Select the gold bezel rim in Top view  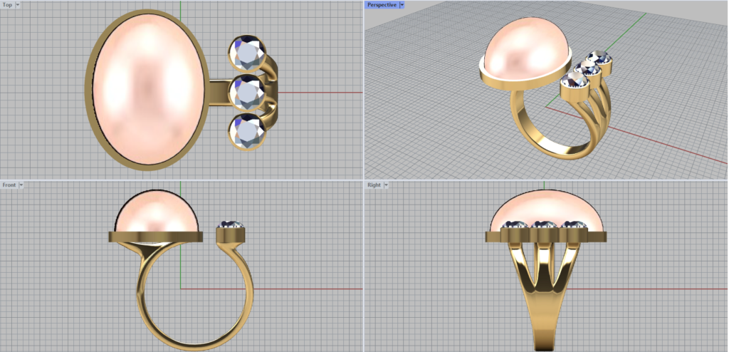coord(90,89)
